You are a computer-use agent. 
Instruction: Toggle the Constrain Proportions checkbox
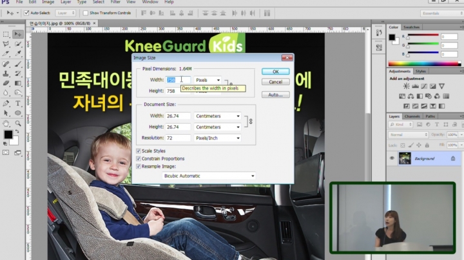(x=139, y=158)
